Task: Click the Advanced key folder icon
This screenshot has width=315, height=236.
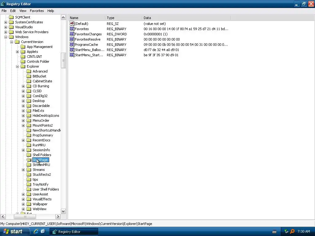Action: pos(29,71)
